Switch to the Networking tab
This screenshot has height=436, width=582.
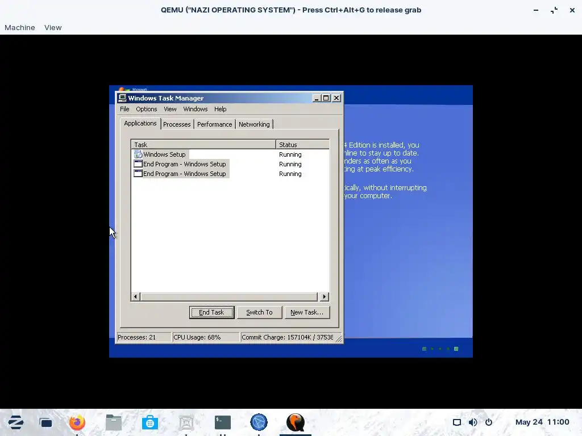tap(254, 124)
